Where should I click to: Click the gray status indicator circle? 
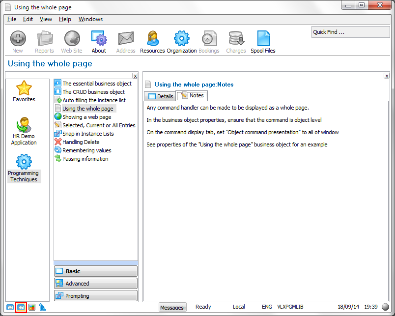pyautogui.click(x=386, y=307)
